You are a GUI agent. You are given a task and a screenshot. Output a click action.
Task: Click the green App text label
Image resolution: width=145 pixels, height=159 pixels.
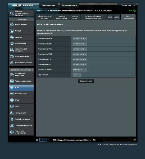[130, 11]
